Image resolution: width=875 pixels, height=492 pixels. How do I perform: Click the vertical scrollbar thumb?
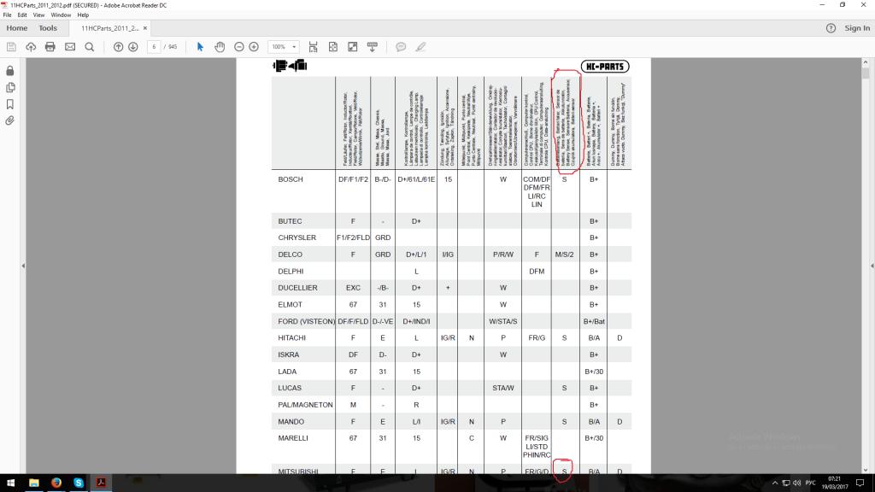point(866,73)
